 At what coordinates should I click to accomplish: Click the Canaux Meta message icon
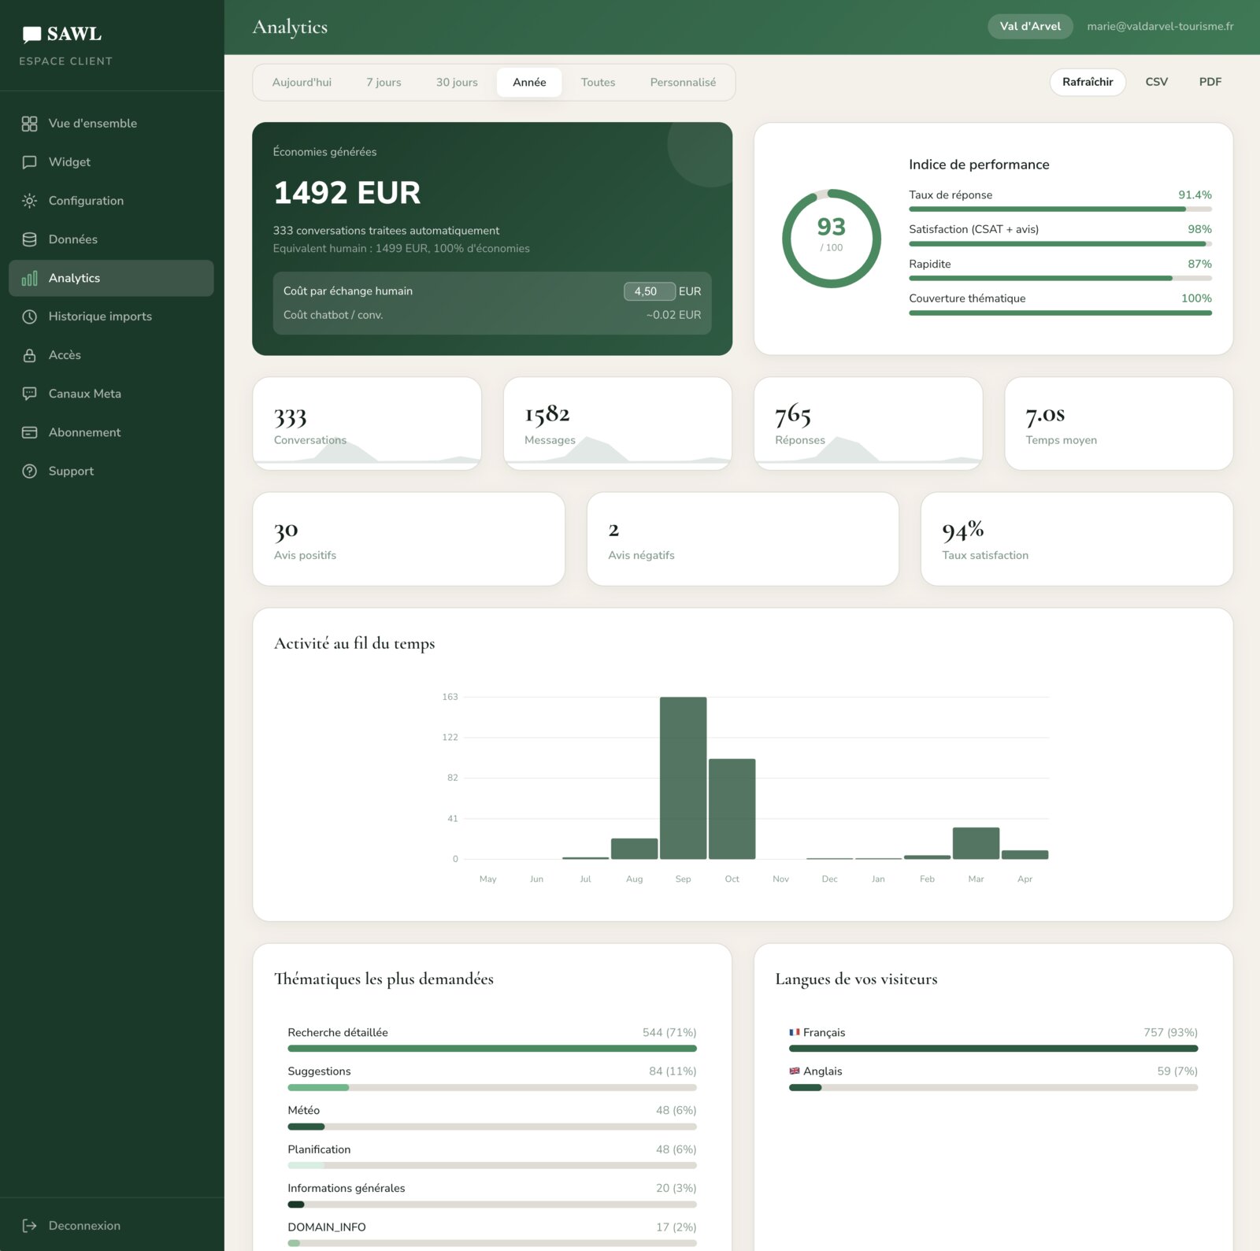pyautogui.click(x=29, y=394)
